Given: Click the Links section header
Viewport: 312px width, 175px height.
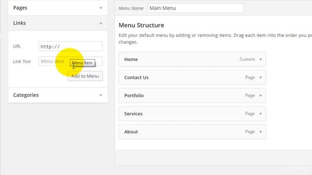Looking at the screenshot, I should click(58, 23).
